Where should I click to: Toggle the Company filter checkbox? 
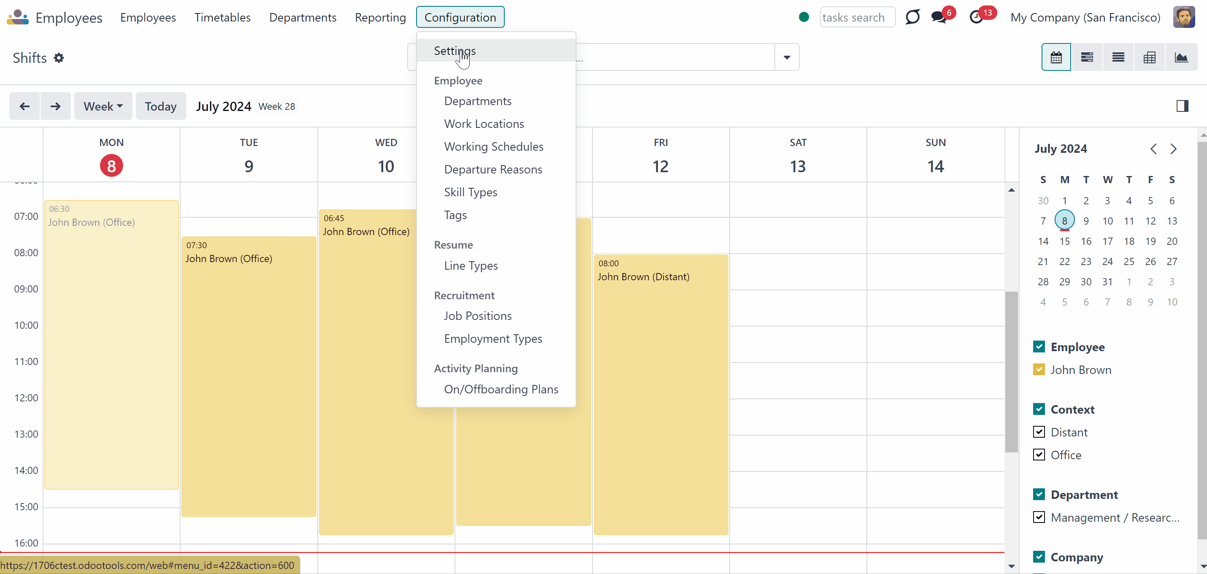pyautogui.click(x=1039, y=557)
